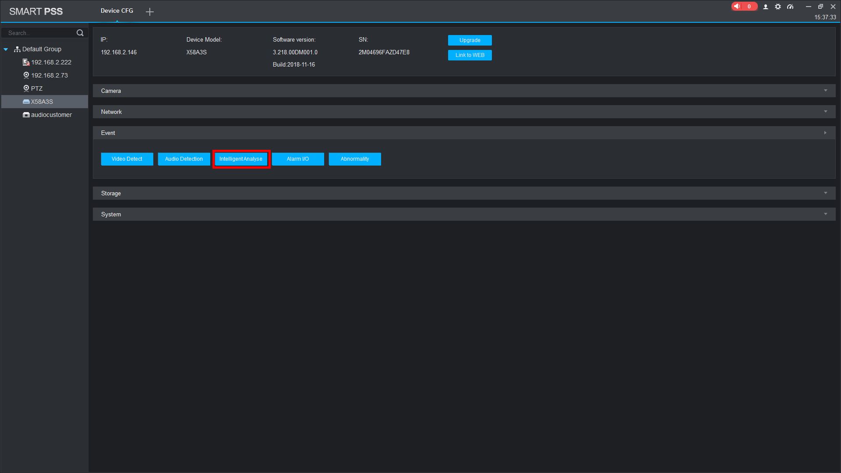Focus the device Search field
This screenshot has width=841, height=473.
[x=39, y=33]
